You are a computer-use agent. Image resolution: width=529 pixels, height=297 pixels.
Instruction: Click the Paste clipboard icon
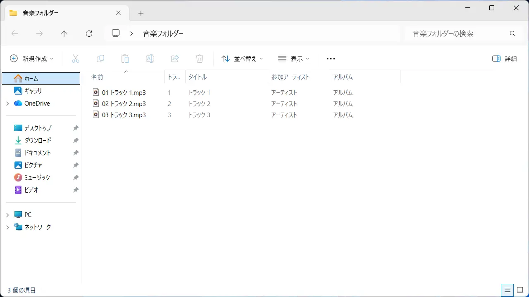125,59
